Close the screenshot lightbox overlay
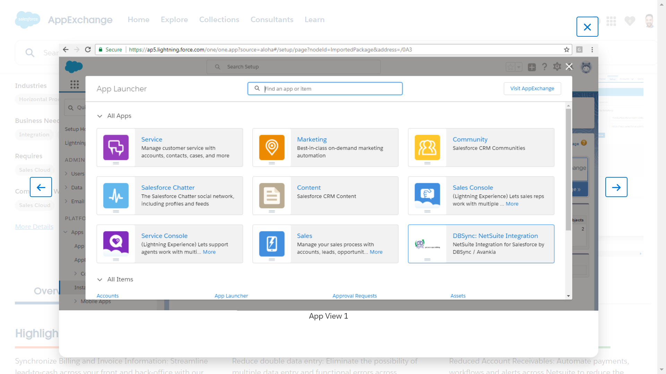This screenshot has width=666, height=374. 587,27
